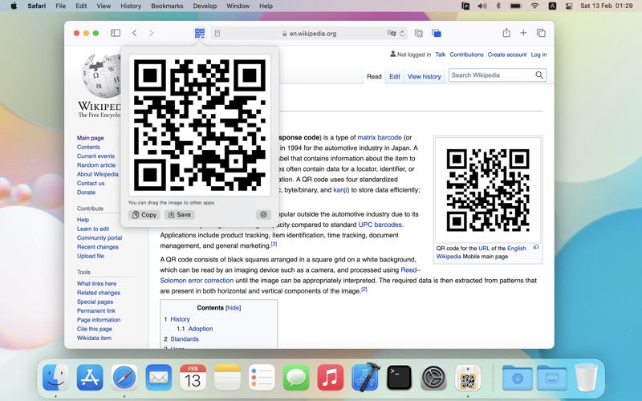Click the QR code extension toolbar icon
Viewport: 642px width, 401px height.
(199, 33)
